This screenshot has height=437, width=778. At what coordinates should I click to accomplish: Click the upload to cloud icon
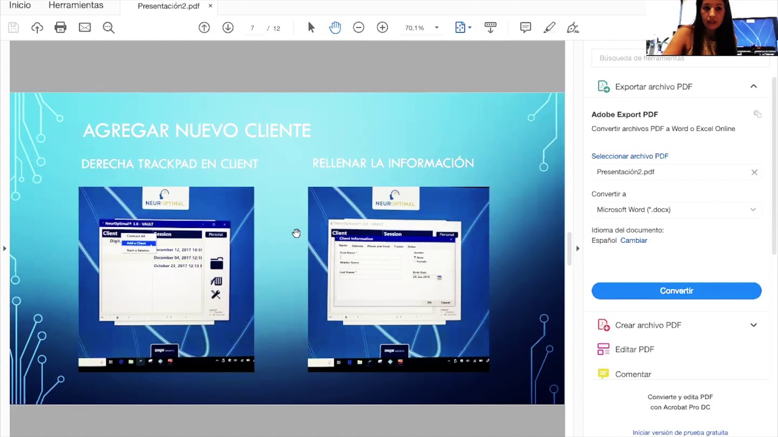tap(37, 27)
